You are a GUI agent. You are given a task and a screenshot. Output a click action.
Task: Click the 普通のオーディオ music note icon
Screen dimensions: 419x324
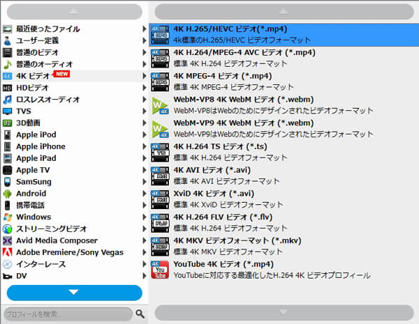pos(8,64)
